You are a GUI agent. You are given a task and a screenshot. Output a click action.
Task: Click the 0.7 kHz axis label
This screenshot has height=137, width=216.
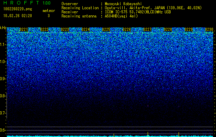[2, 113]
